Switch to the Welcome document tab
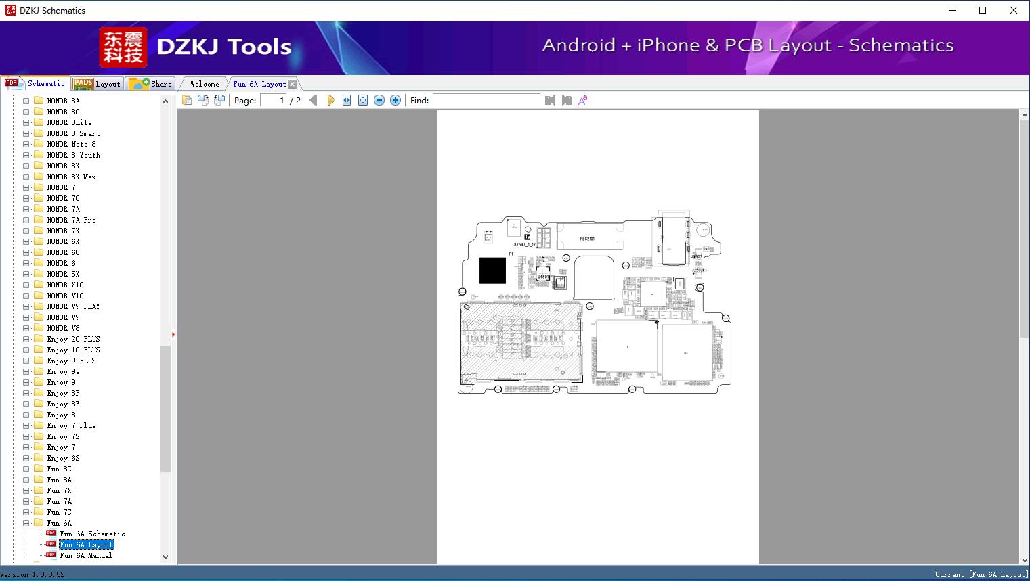Viewport: 1030px width, 581px height. click(x=205, y=84)
